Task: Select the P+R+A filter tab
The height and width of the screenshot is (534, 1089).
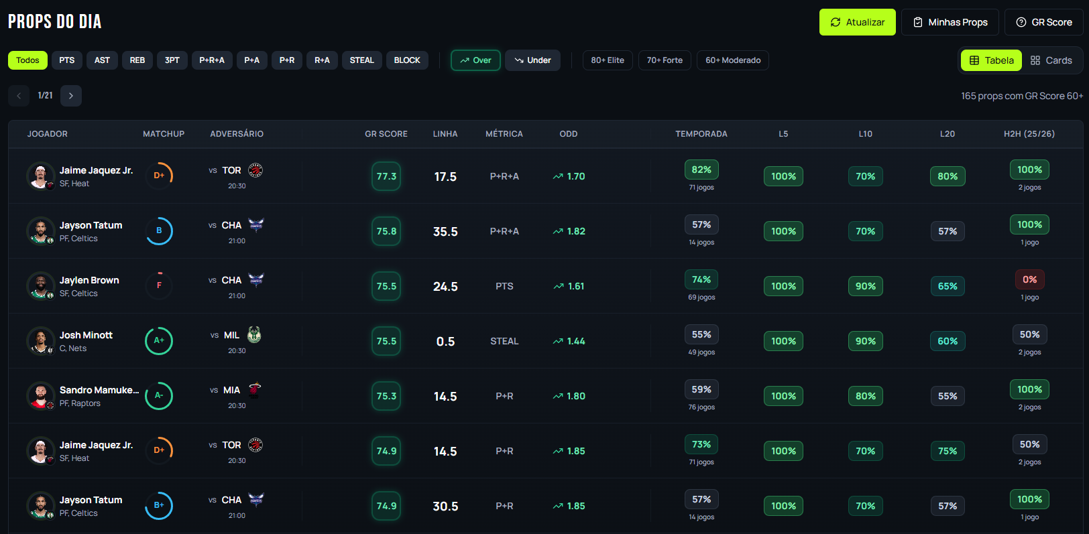Action: (x=212, y=60)
